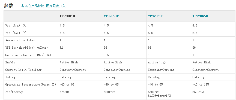Click the -40 to 125 temperature value
Image resolution: width=236 pixels, height=100 pixels.
click(201, 85)
